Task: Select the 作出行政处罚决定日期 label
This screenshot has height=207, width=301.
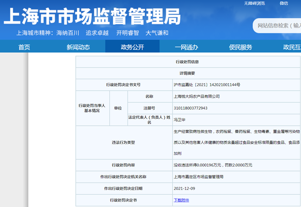Action: click(x=123, y=188)
